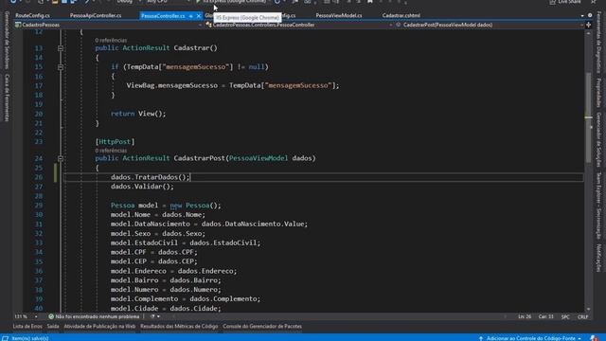Collapse the if block at line 15
The height and width of the screenshot is (341, 606).
coord(61,67)
